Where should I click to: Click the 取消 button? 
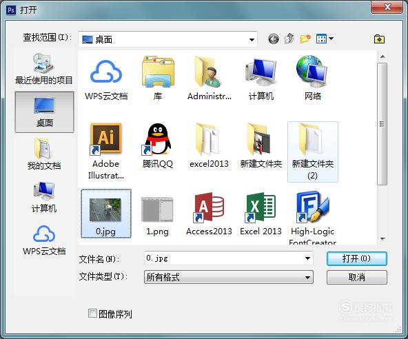point(357,278)
